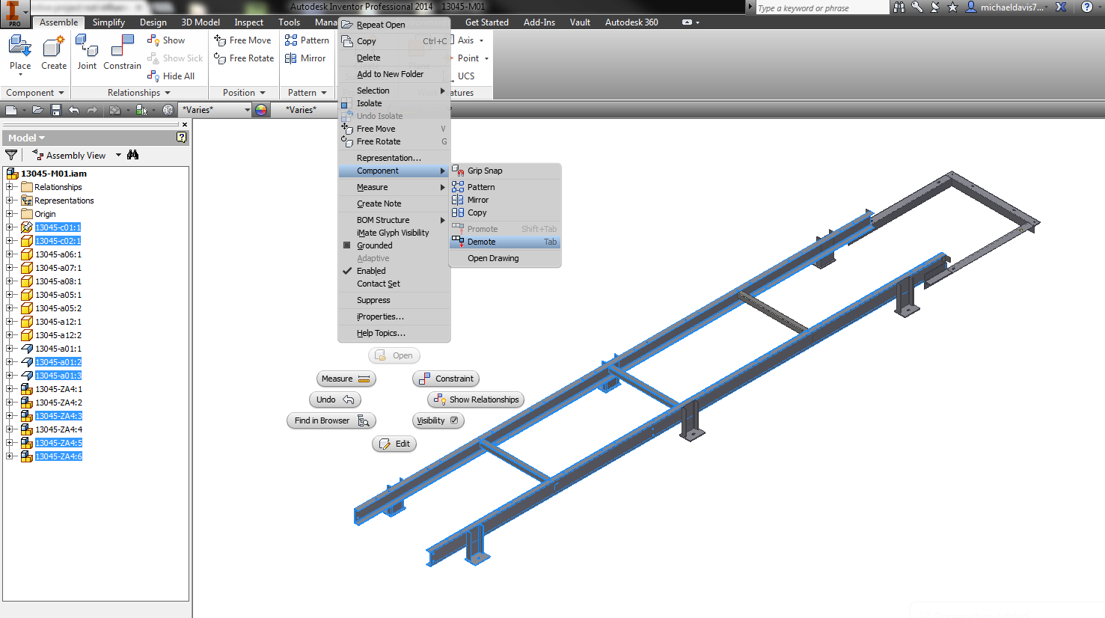The height and width of the screenshot is (618, 1105).
Task: Click the Undo arrow in quick access toolbar
Action: [74, 110]
